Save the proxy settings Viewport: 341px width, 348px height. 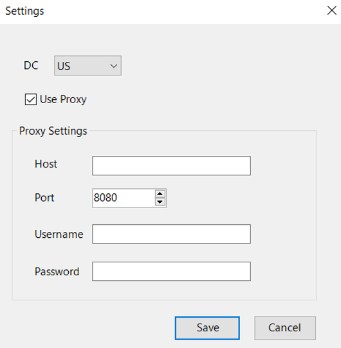click(x=207, y=328)
